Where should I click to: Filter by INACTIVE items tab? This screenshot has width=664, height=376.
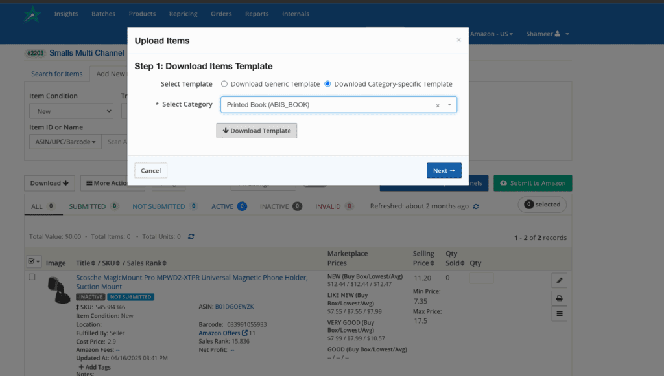[281, 206]
